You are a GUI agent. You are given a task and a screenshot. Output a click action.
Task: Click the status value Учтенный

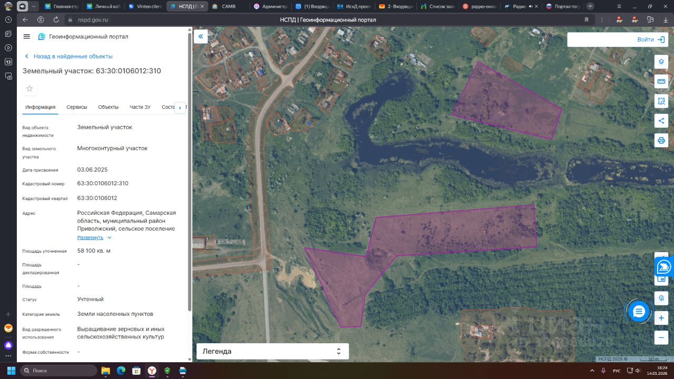tap(91, 299)
